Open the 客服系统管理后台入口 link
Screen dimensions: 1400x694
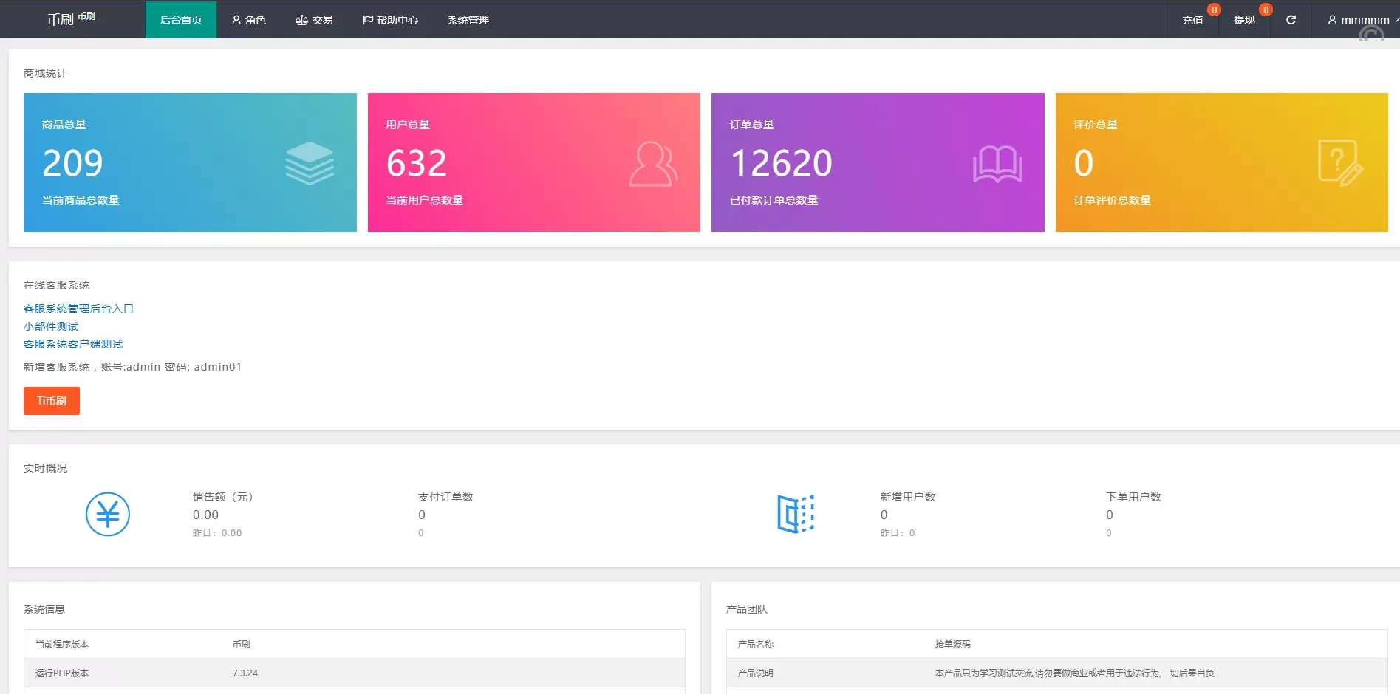(78, 309)
